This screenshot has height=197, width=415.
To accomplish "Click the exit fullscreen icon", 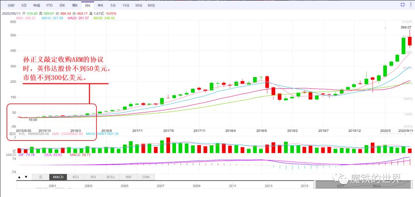I will (x=402, y=5).
